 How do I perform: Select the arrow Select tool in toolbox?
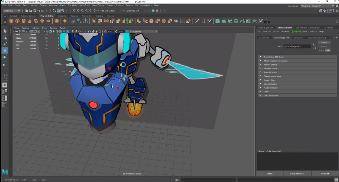[x=5, y=31]
